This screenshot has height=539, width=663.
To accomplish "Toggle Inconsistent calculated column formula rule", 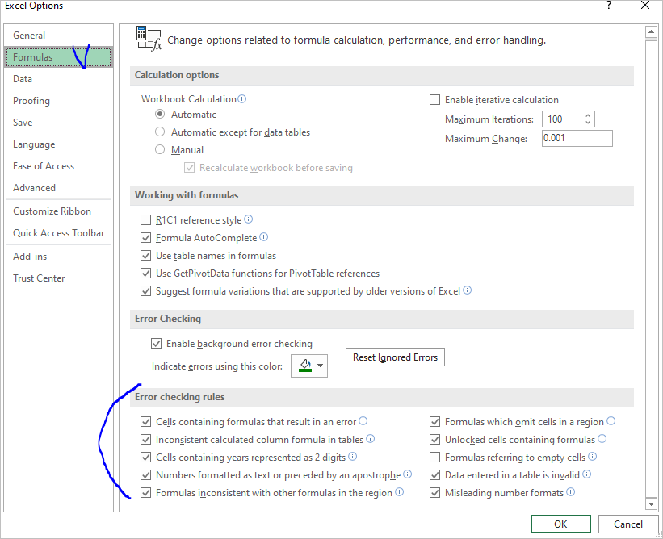I will point(145,439).
